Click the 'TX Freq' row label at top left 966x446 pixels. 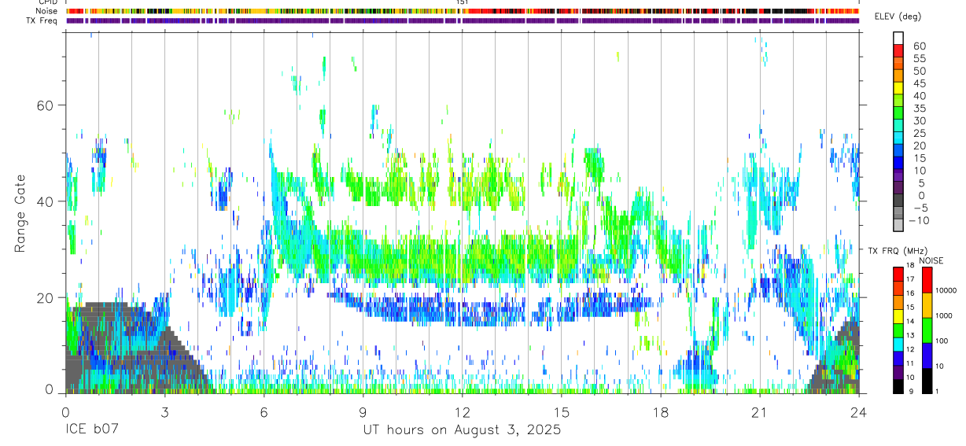click(42, 20)
